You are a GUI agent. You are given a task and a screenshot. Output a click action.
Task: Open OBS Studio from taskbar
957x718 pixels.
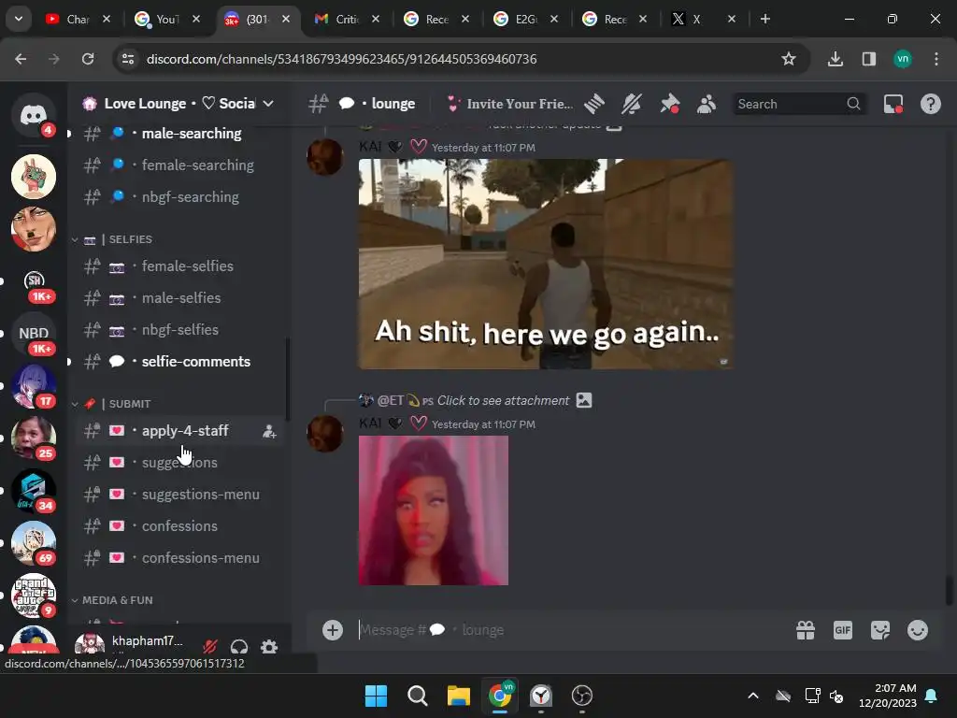582,696
